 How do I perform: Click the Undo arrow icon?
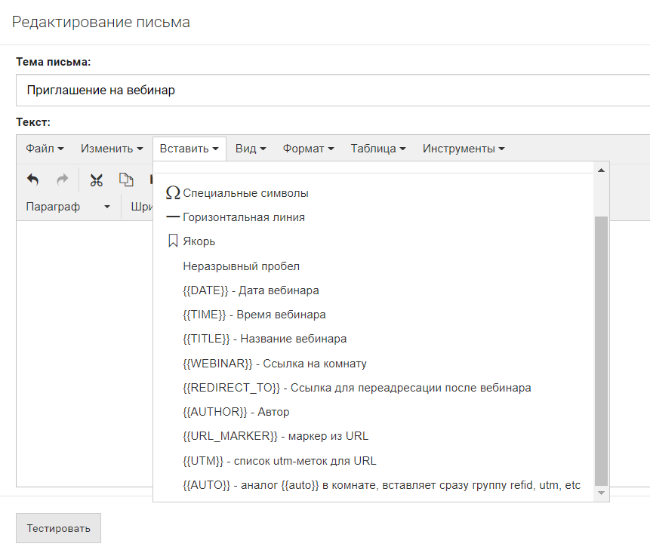pyautogui.click(x=32, y=180)
